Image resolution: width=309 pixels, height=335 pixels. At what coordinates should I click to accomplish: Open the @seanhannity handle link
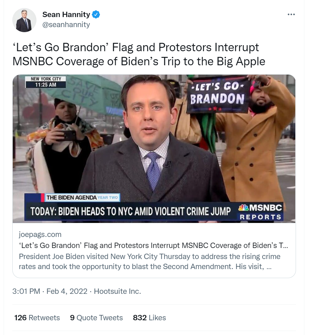pyautogui.click(x=66, y=24)
